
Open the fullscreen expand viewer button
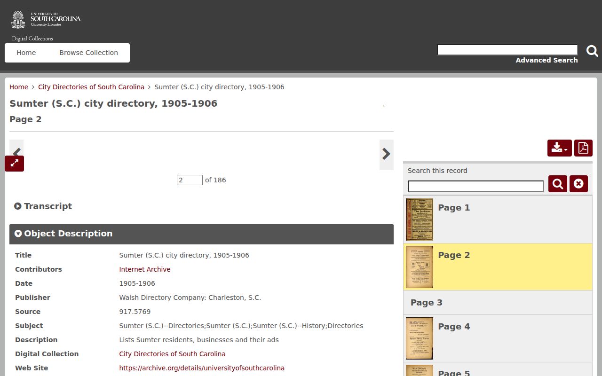point(14,164)
